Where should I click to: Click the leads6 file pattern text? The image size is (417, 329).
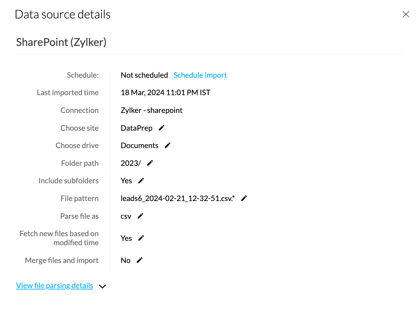click(x=177, y=198)
